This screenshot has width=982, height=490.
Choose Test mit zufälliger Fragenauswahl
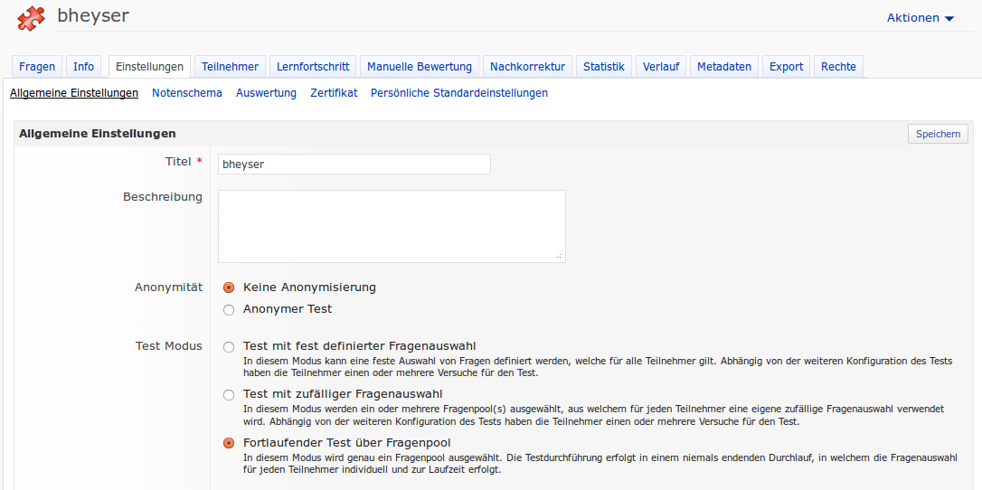pos(229,395)
